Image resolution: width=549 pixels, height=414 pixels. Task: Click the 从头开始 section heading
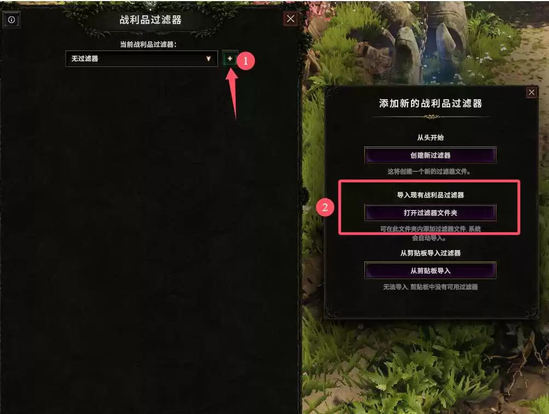pyautogui.click(x=430, y=138)
